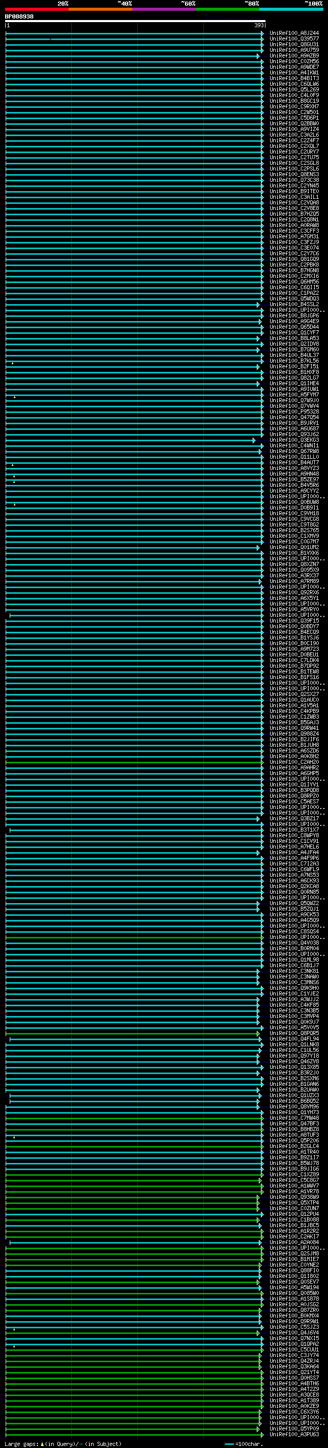
Task: Click the UniRef100_C2W501 entry
Action: pos(294,112)
